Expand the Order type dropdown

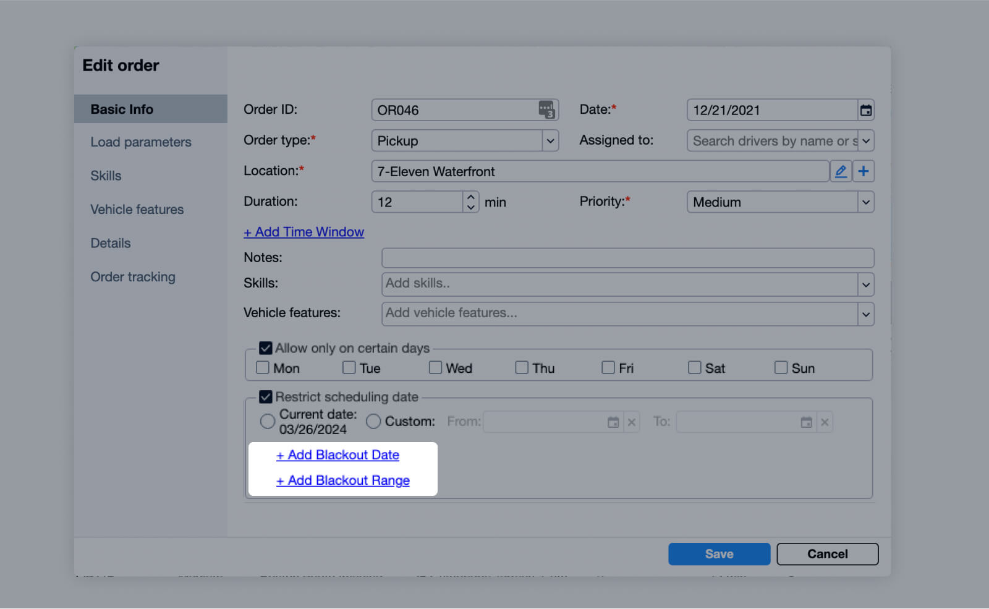click(550, 141)
